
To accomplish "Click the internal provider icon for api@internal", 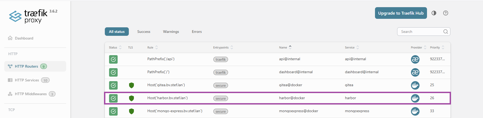I will (x=415, y=59).
